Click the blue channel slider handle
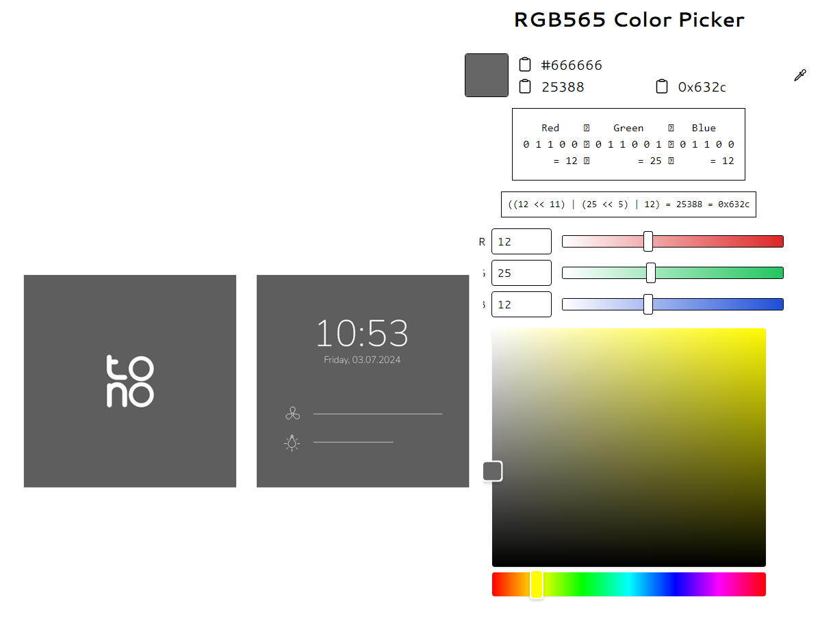The width and height of the screenshot is (833, 625). 648,304
